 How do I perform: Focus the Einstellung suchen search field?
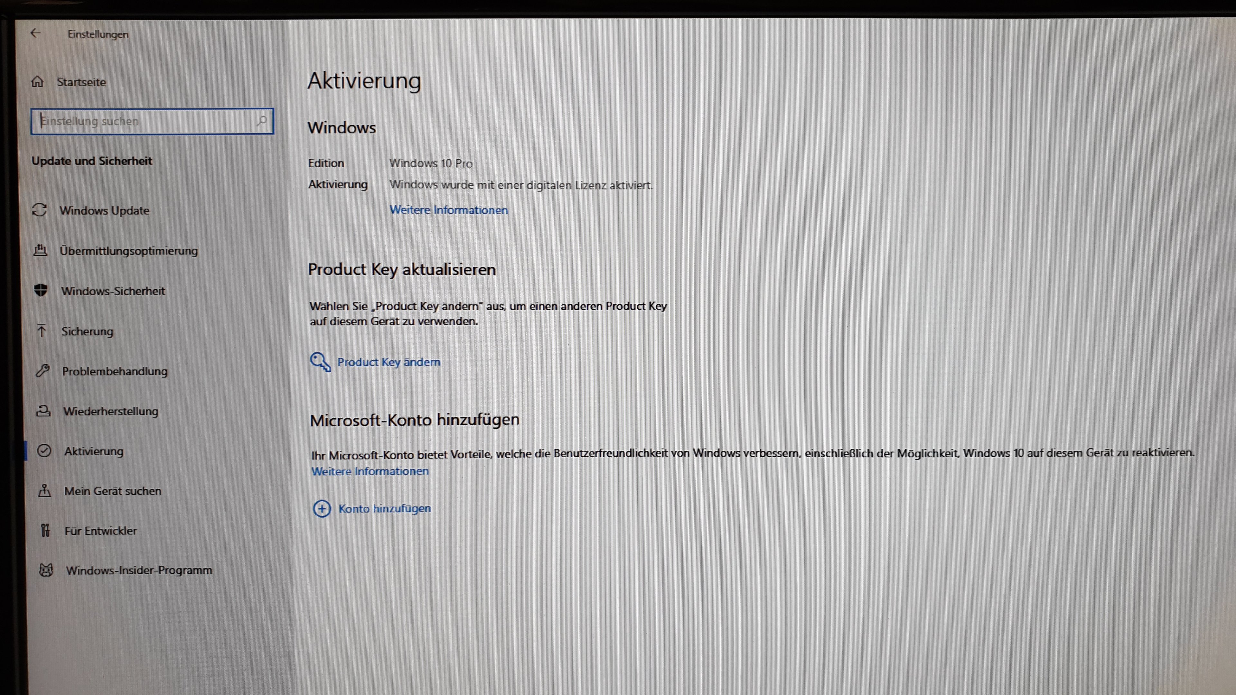point(152,121)
